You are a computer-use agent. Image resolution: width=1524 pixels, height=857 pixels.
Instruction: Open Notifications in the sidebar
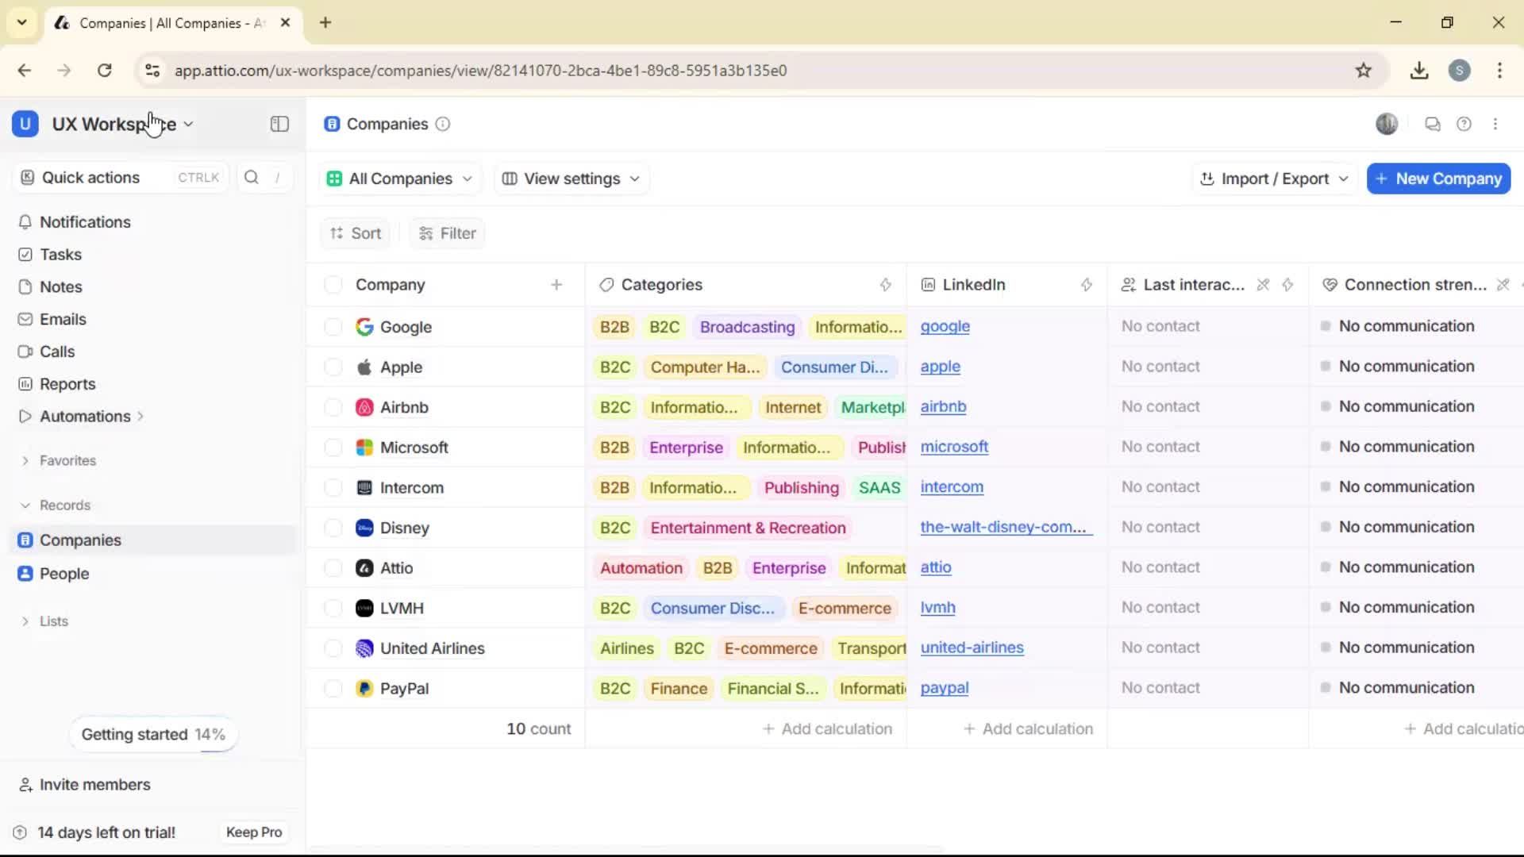click(x=85, y=222)
